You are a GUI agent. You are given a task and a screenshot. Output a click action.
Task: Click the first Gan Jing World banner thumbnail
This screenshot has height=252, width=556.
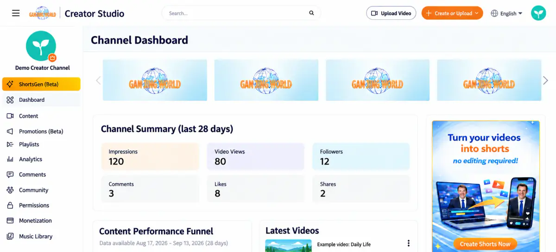155,80
